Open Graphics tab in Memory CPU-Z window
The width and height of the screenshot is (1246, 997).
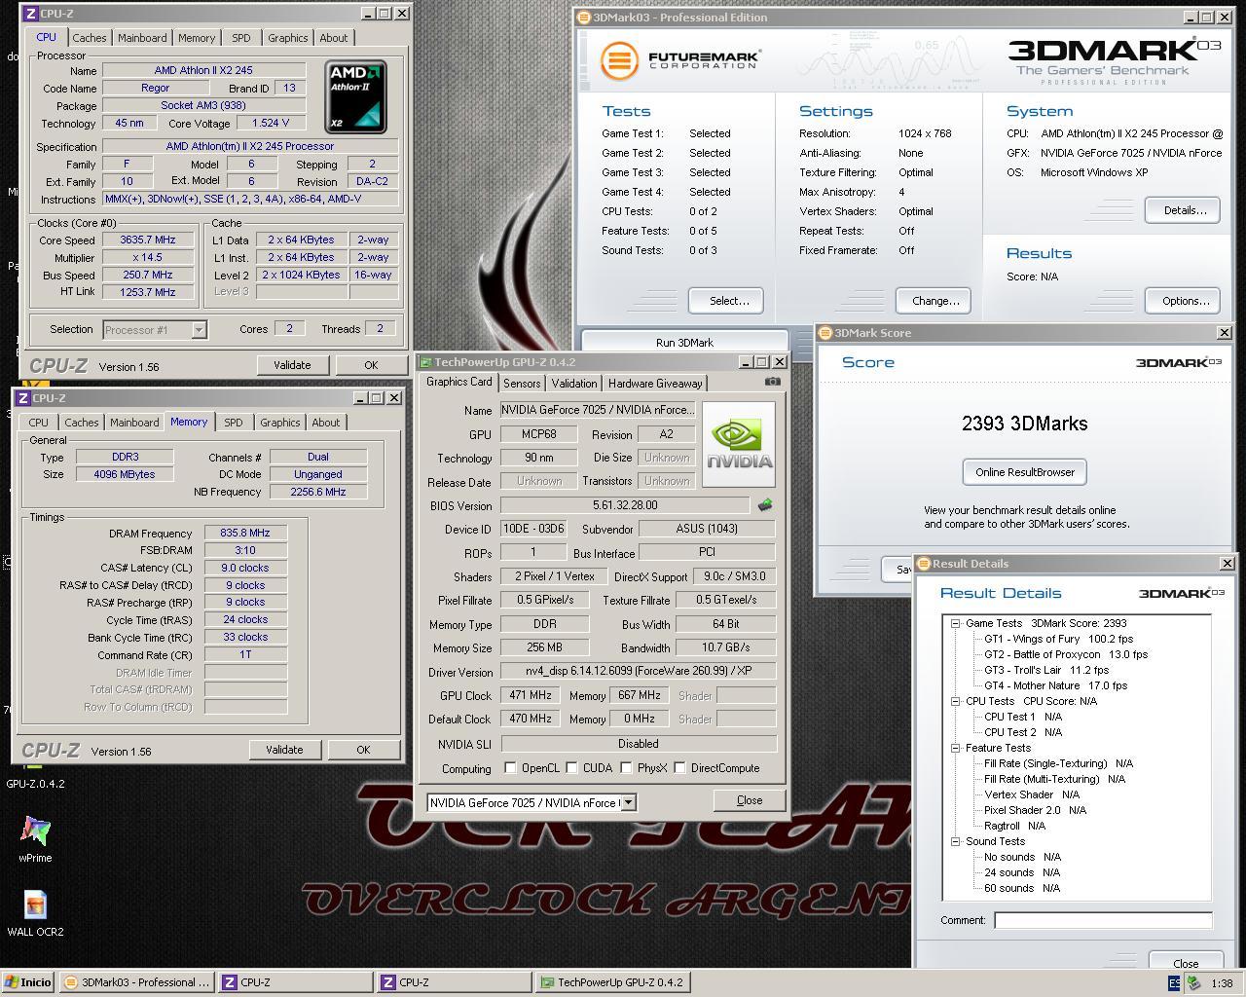pyautogui.click(x=279, y=423)
